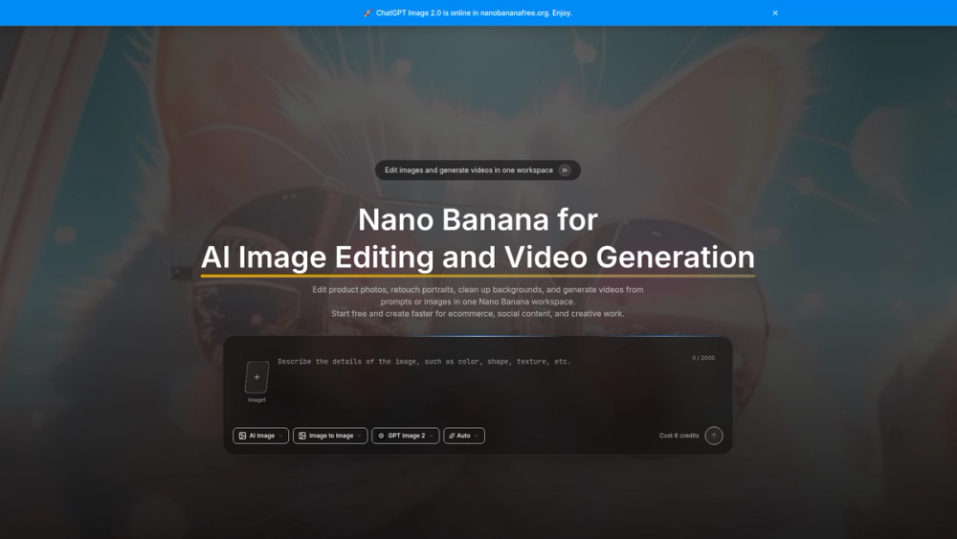The image size is (957, 539).
Task: Submit prompt with the up-arrow send button
Action: tap(714, 436)
